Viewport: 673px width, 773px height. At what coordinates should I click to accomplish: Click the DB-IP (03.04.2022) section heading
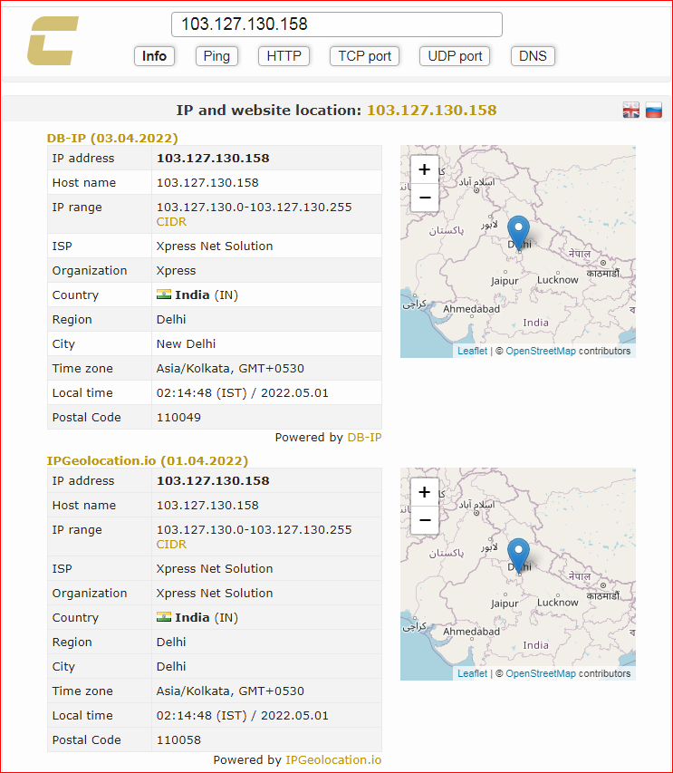click(112, 138)
